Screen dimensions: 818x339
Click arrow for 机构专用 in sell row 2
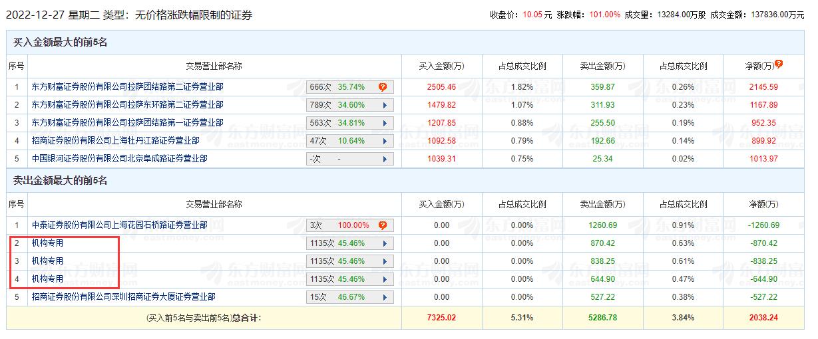pyautogui.click(x=384, y=243)
